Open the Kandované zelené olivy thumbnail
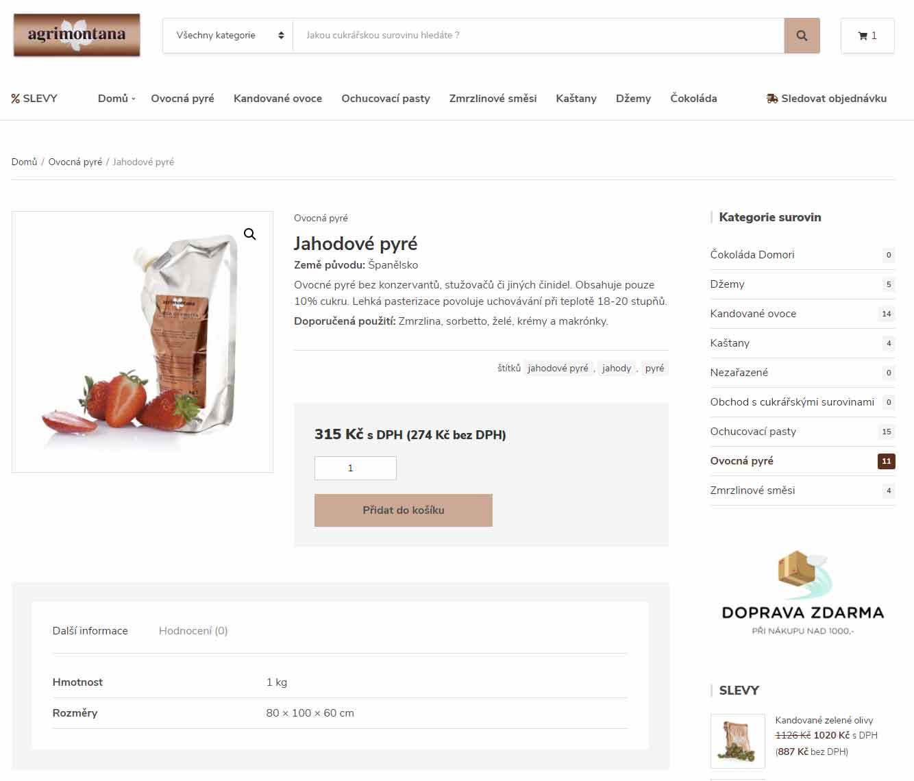The image size is (914, 781). click(738, 741)
